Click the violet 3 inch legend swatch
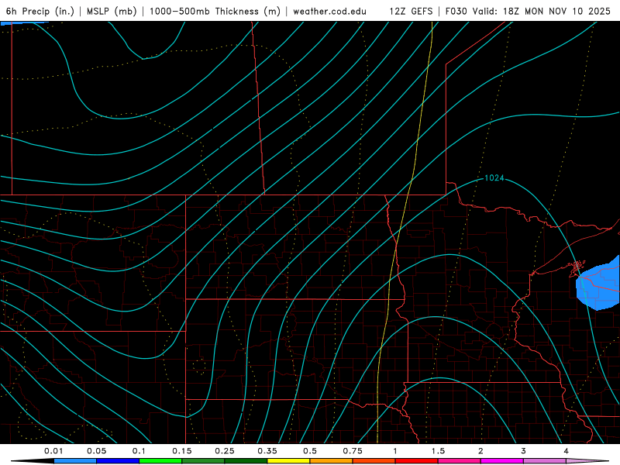The image size is (620, 465). click(x=545, y=461)
